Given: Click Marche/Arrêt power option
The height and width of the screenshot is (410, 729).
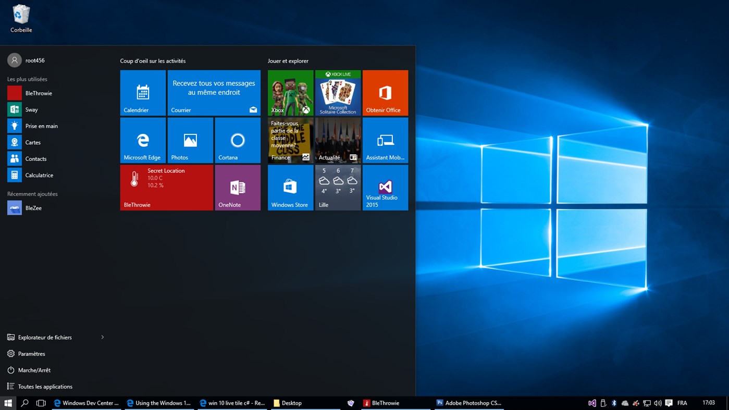Looking at the screenshot, I should pos(33,370).
